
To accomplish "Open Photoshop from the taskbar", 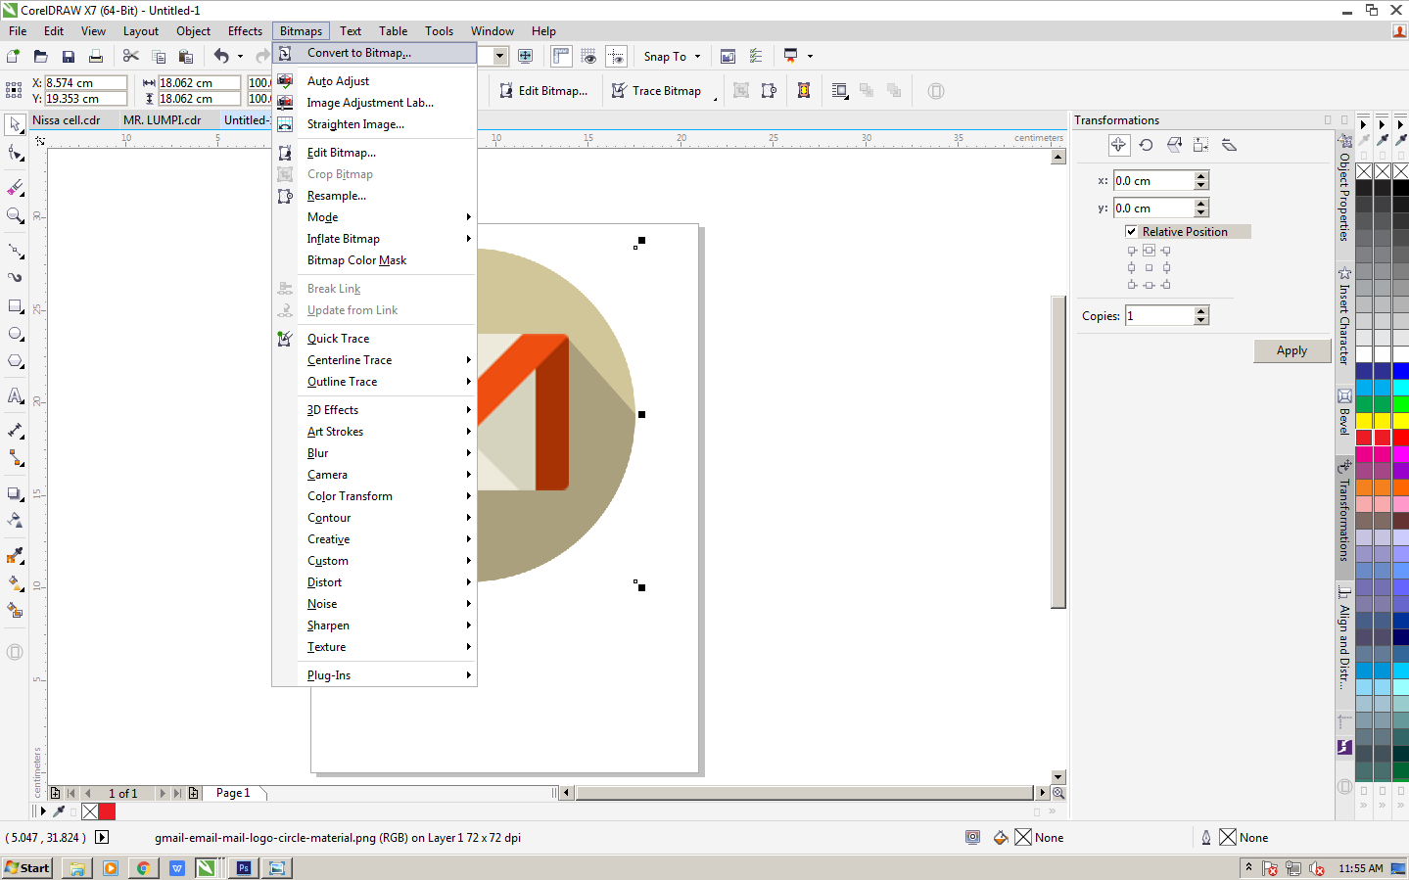I will [x=242, y=868].
